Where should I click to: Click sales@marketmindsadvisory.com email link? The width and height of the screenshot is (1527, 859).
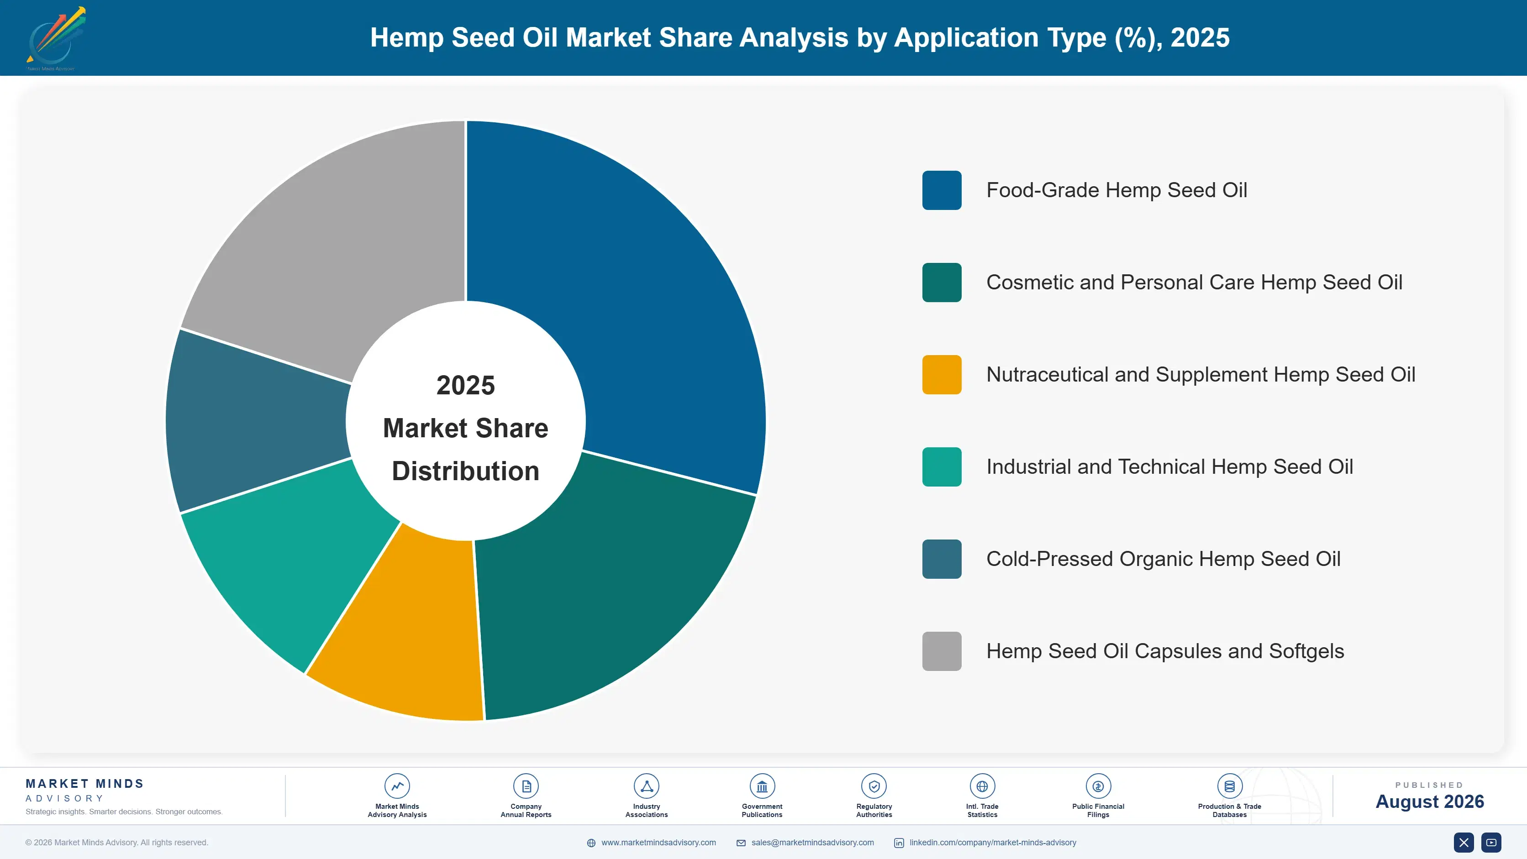[x=813, y=843]
